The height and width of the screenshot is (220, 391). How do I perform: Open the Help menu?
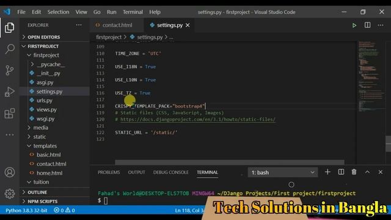click(x=155, y=12)
